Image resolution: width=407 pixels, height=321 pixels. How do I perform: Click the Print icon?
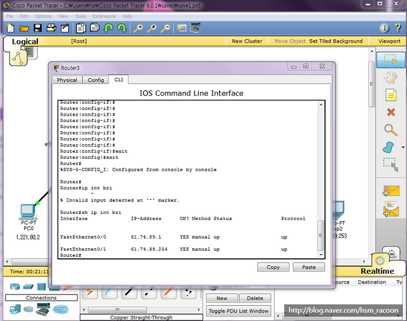tap(51, 28)
